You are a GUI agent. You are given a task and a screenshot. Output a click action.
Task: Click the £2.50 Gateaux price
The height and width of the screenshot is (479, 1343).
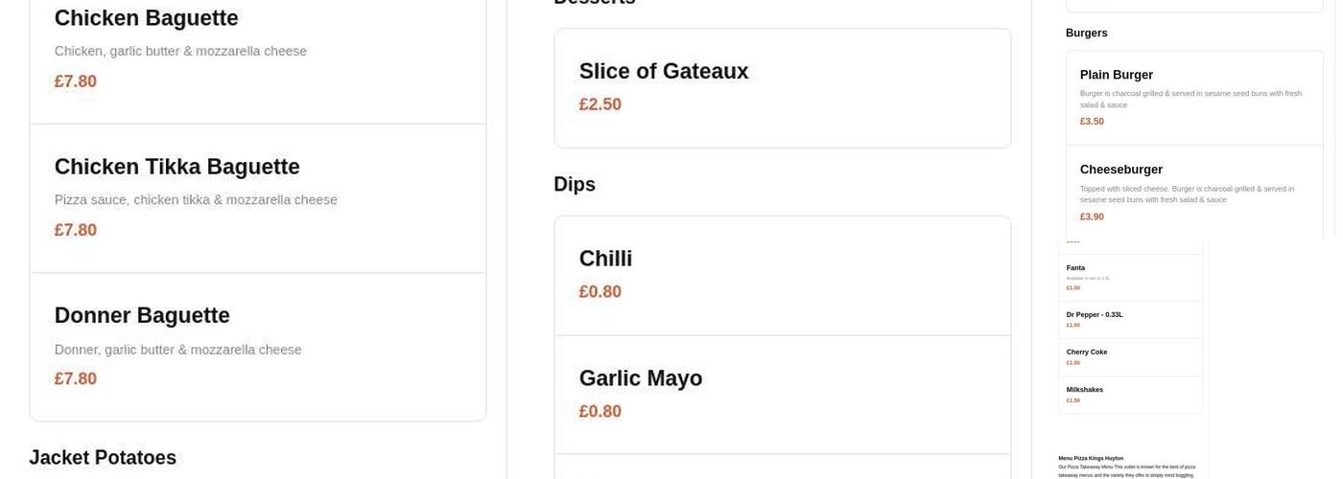tap(600, 104)
